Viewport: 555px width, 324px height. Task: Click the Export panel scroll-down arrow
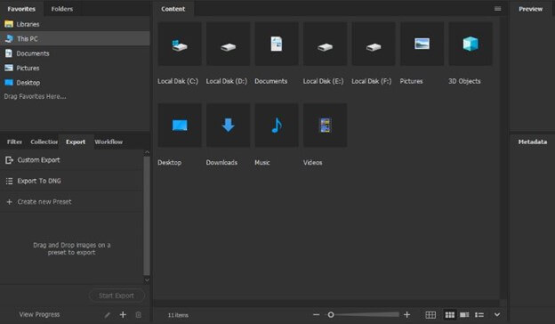(x=147, y=279)
